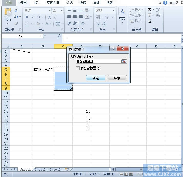
Task: Click 确定 in the dialog
Action: [95, 78]
